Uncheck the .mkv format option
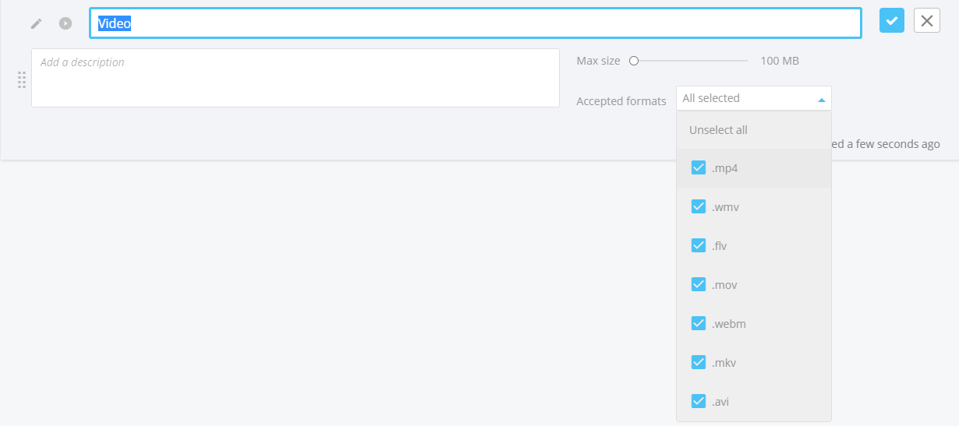The width and height of the screenshot is (959, 426). pyautogui.click(x=699, y=363)
